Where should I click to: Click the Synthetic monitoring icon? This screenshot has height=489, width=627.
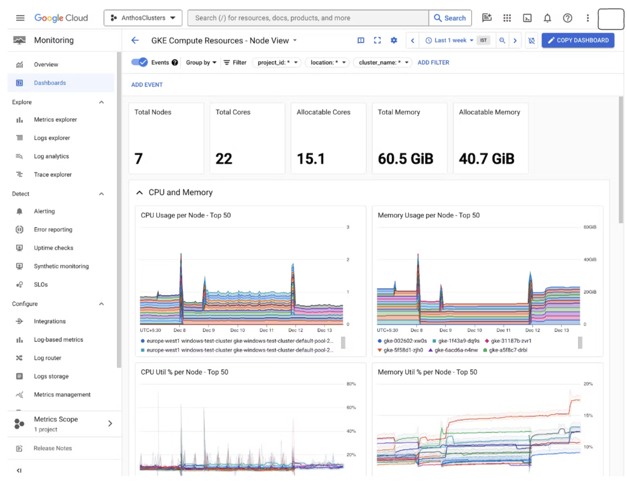click(19, 266)
